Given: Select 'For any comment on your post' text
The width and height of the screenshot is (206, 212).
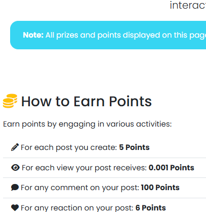Looking at the screenshot, I should tap(80, 188).
